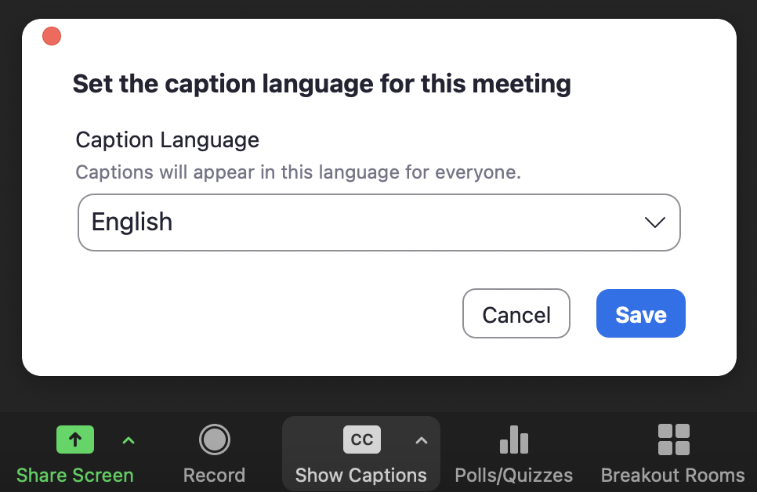757x492 pixels.
Task: Expand the Share Screen options chevron
Action: 128,440
